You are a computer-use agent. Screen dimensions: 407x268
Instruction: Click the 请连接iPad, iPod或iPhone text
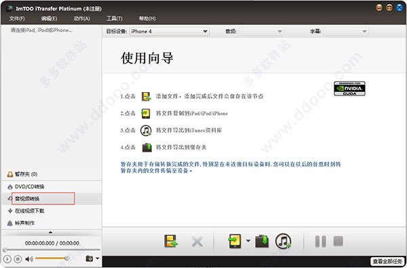tap(41, 30)
